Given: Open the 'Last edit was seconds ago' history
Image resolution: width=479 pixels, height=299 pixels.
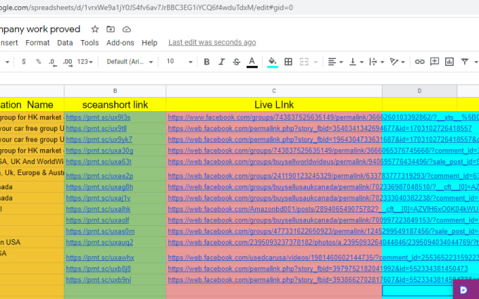Looking at the screenshot, I should coord(212,42).
